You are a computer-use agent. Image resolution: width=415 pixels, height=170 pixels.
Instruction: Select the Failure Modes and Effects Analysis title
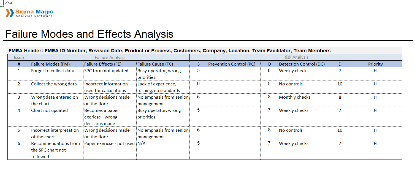point(89,34)
